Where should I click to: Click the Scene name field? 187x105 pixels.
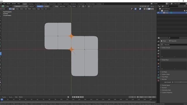[x=160, y=4]
